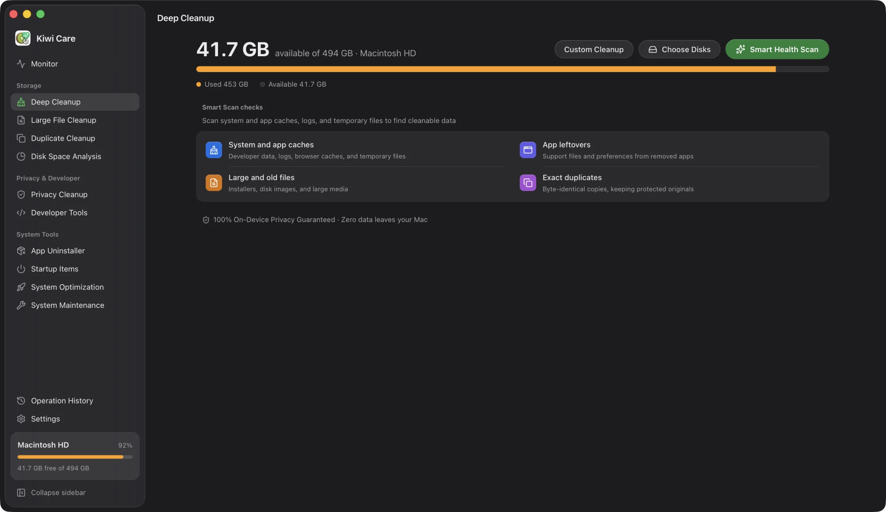886x512 pixels.
Task: Click the Disk Space Analysis pie icon
Action: (21, 156)
